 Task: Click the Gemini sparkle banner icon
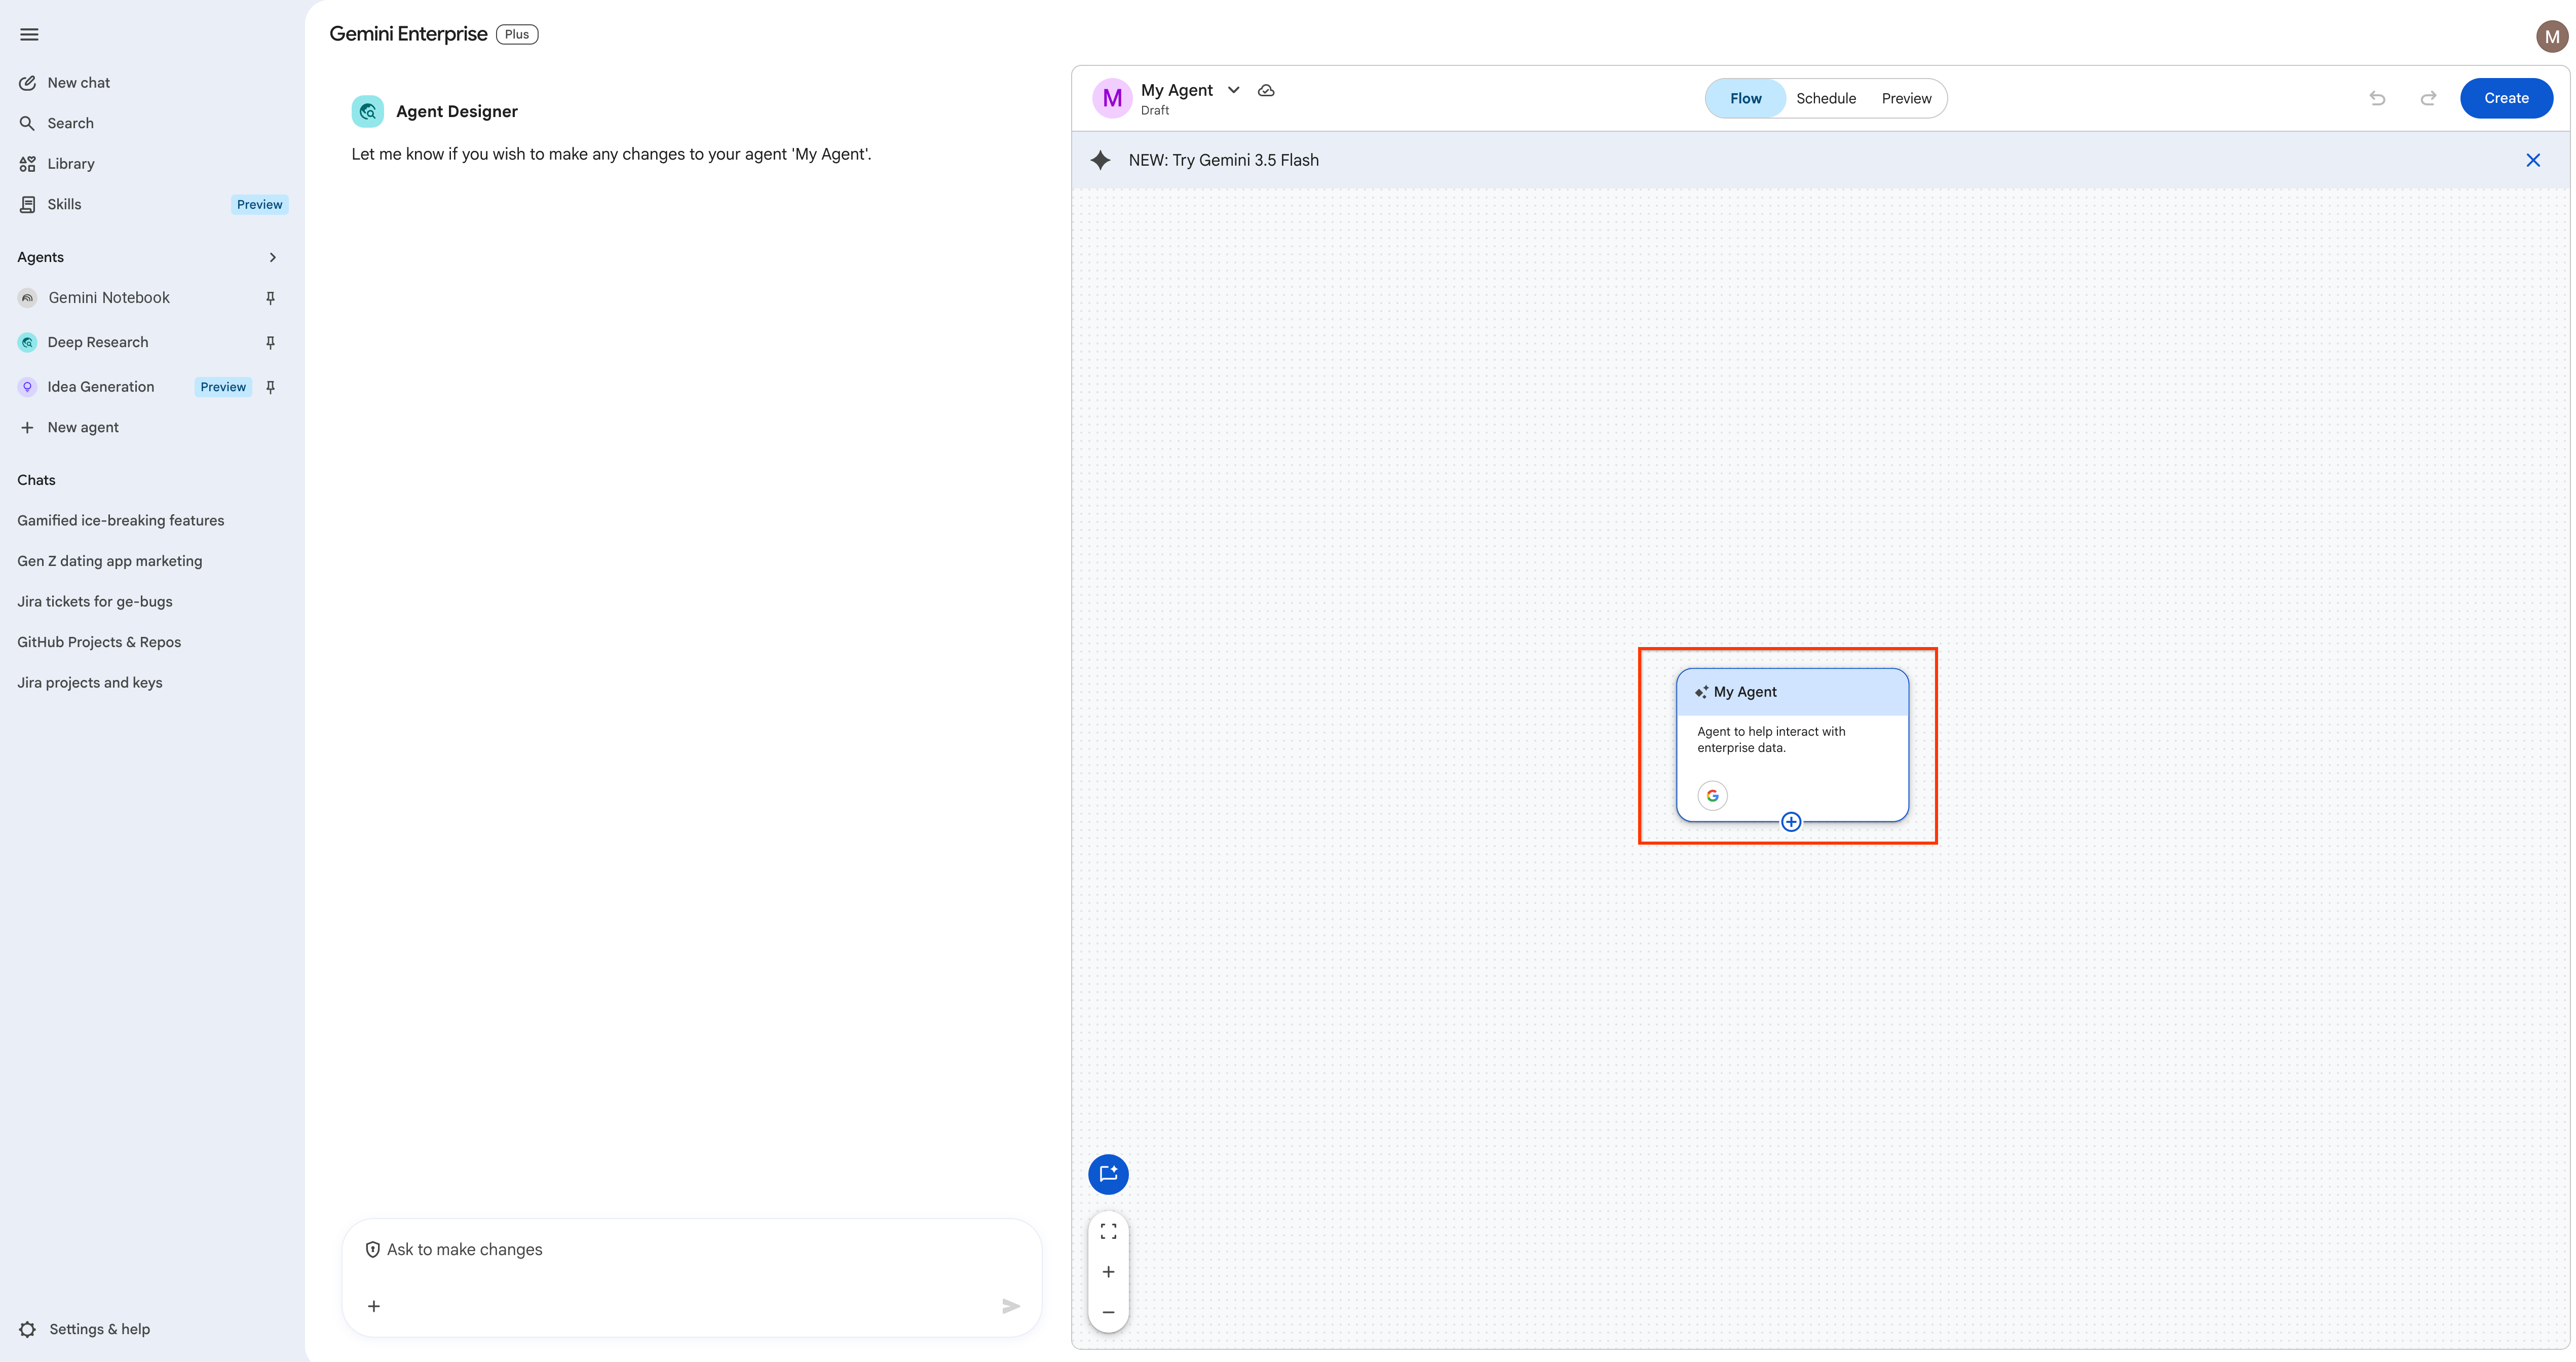click(1100, 160)
